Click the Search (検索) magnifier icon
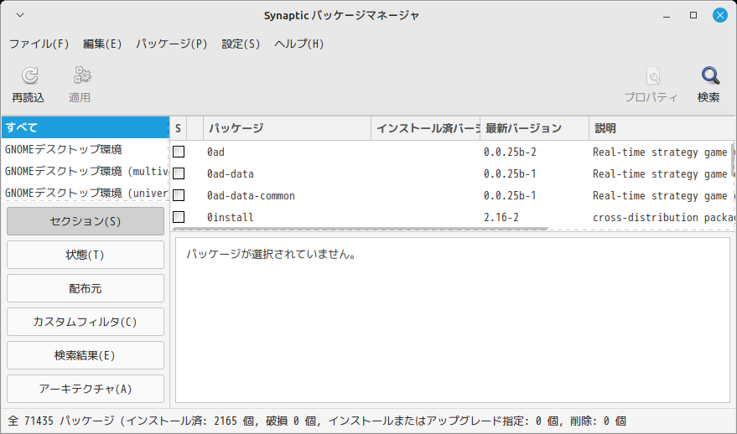 (710, 75)
